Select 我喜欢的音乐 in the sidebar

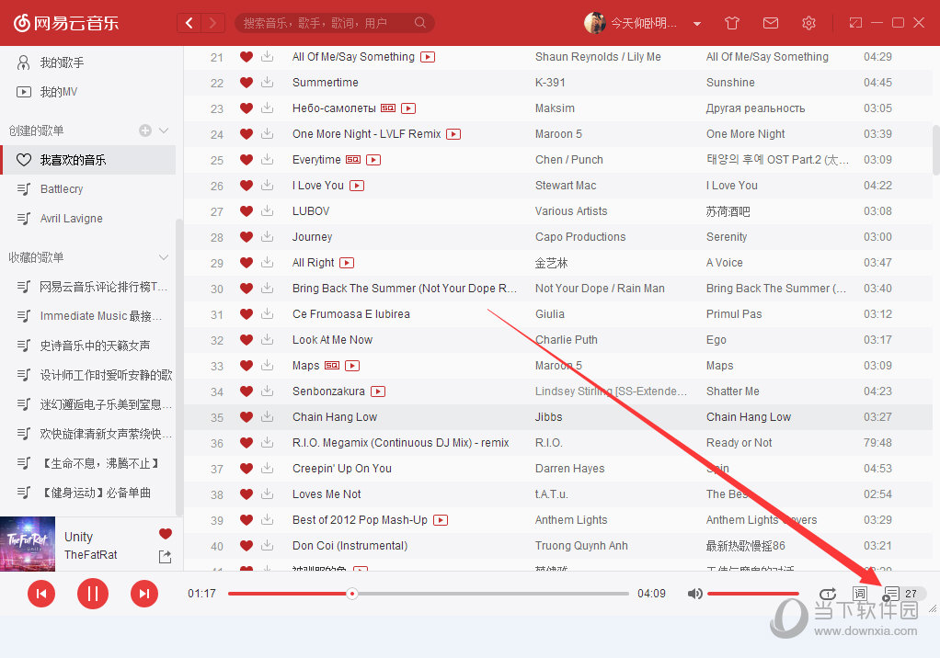(x=73, y=160)
